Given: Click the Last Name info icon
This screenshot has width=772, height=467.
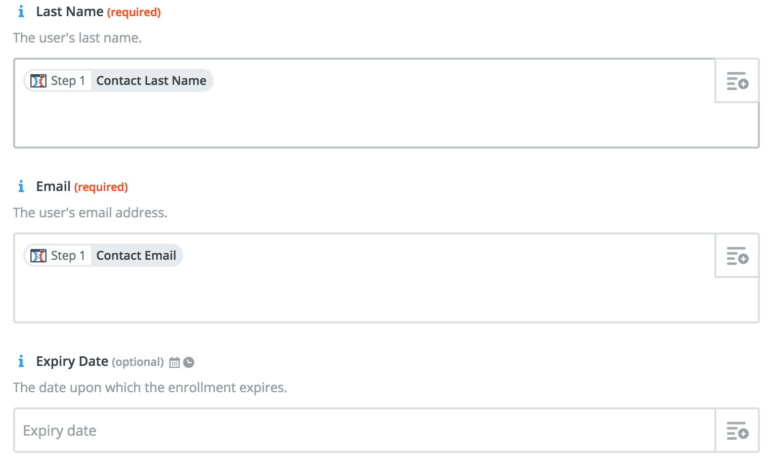Looking at the screenshot, I should click(x=21, y=12).
